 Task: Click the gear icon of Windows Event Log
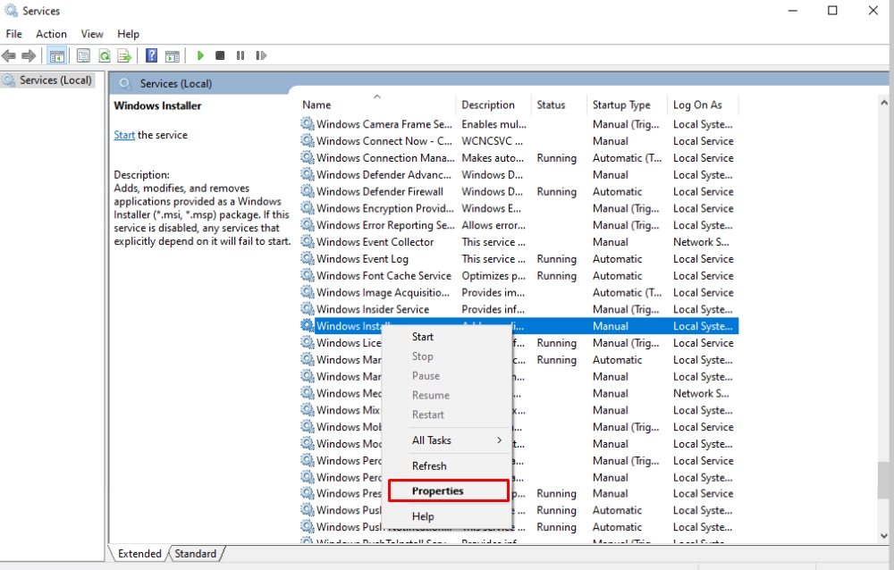(x=308, y=258)
